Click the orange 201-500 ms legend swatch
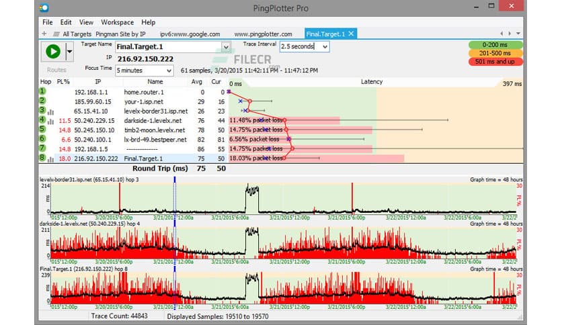The width and height of the screenshot is (562, 325). [x=495, y=53]
